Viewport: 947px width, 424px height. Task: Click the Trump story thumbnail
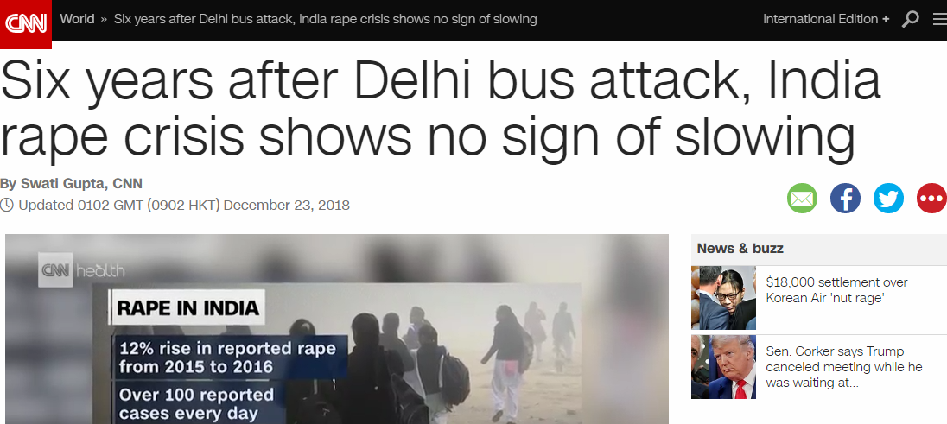(723, 367)
